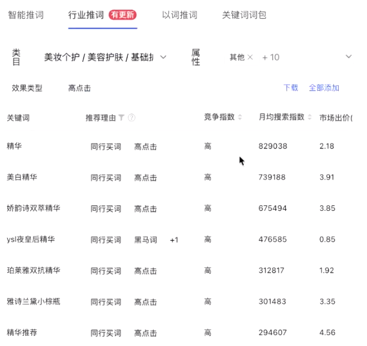Click 高点击 tag in 美白精华 row

coord(145,178)
